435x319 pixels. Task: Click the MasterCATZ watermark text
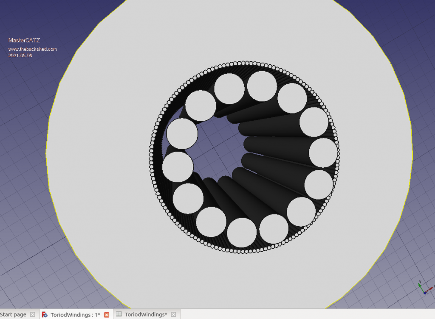[24, 40]
